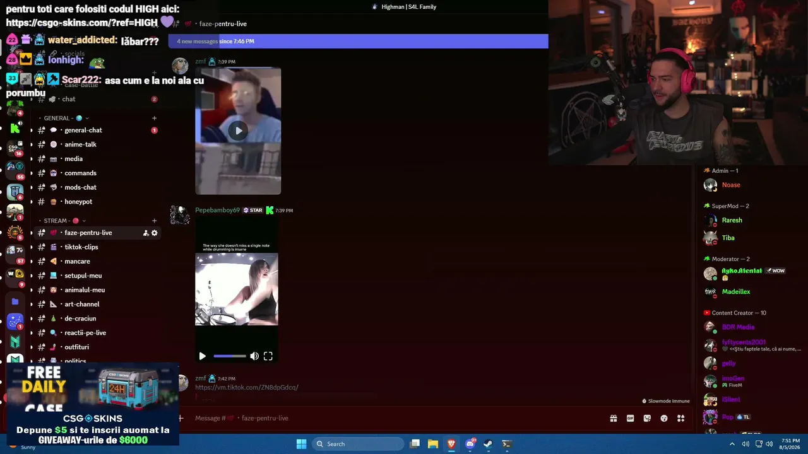Image resolution: width=808 pixels, height=454 pixels.
Task: Show hidden system tray icons
Action: [732, 444]
